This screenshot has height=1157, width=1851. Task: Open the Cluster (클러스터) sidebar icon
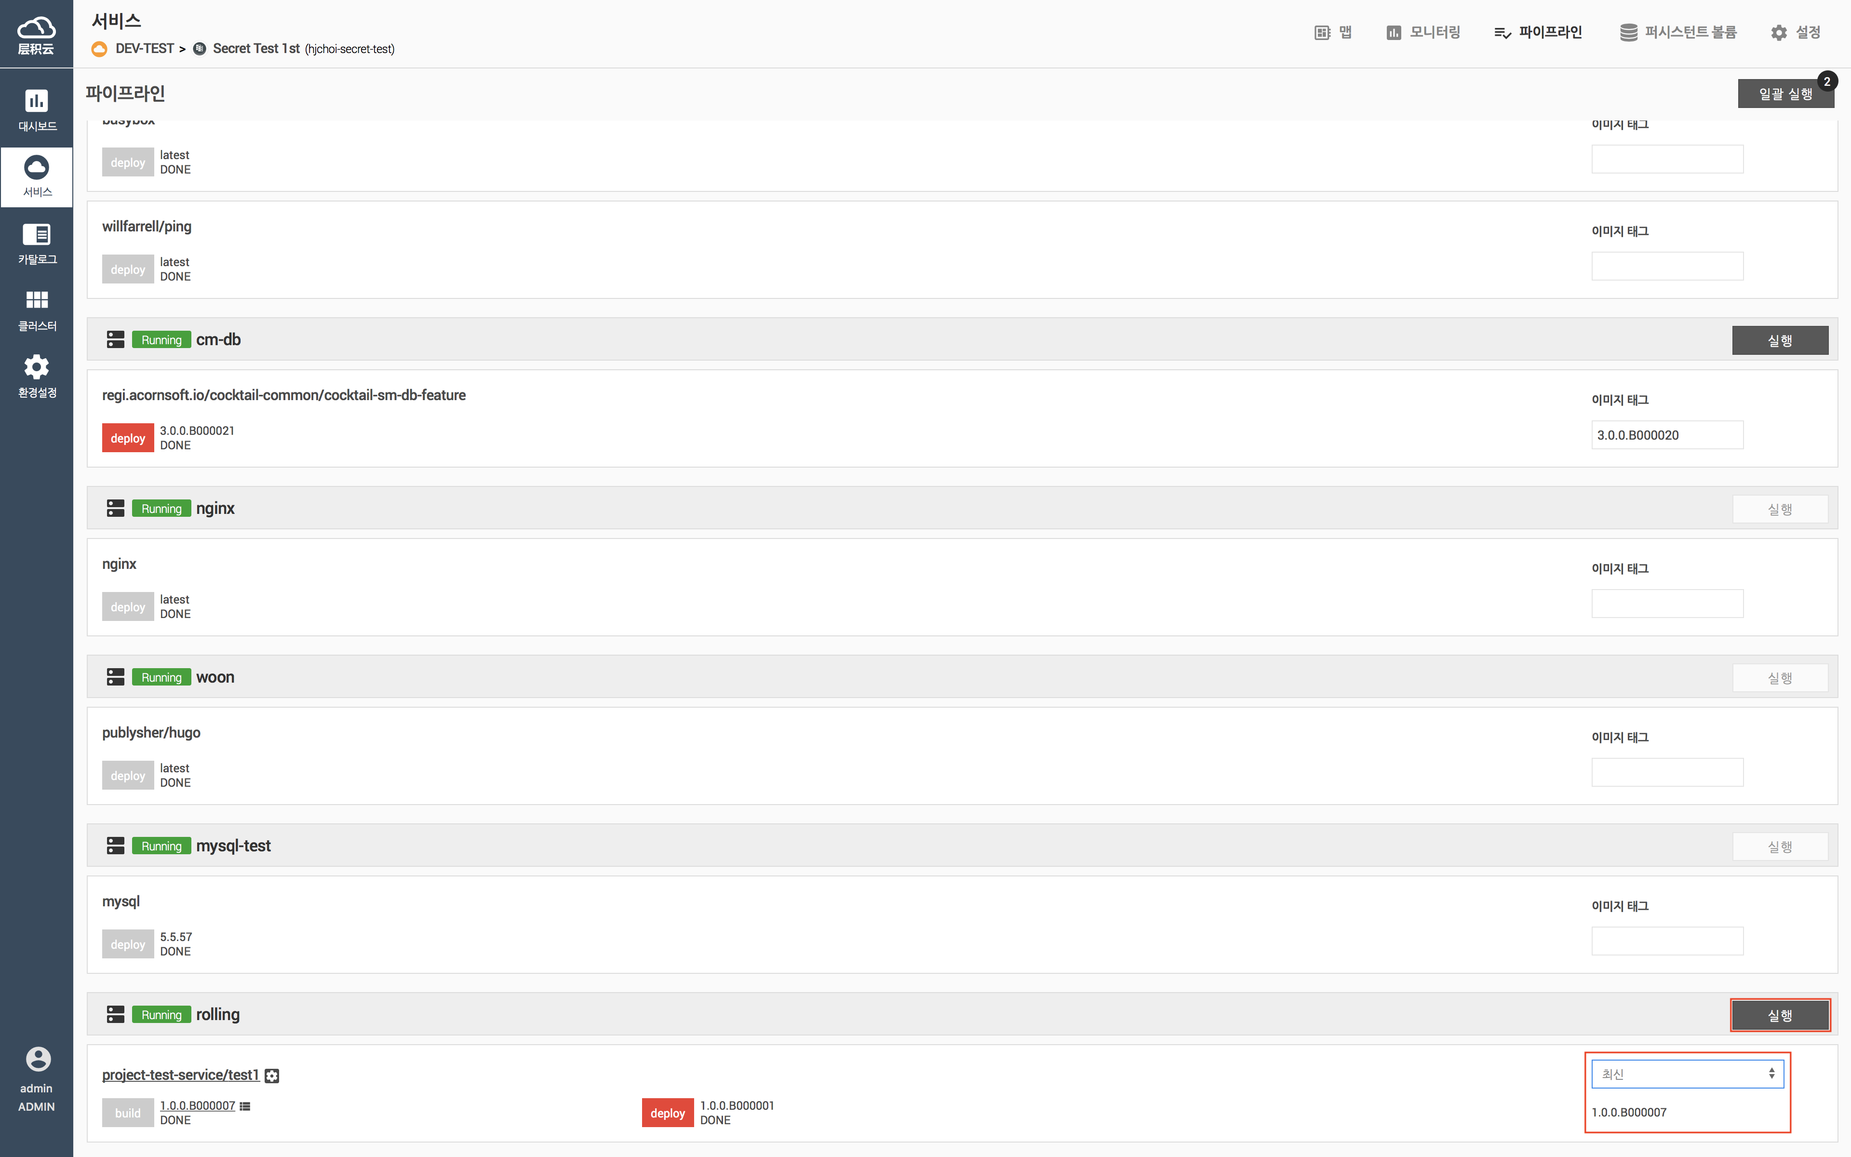(x=36, y=309)
